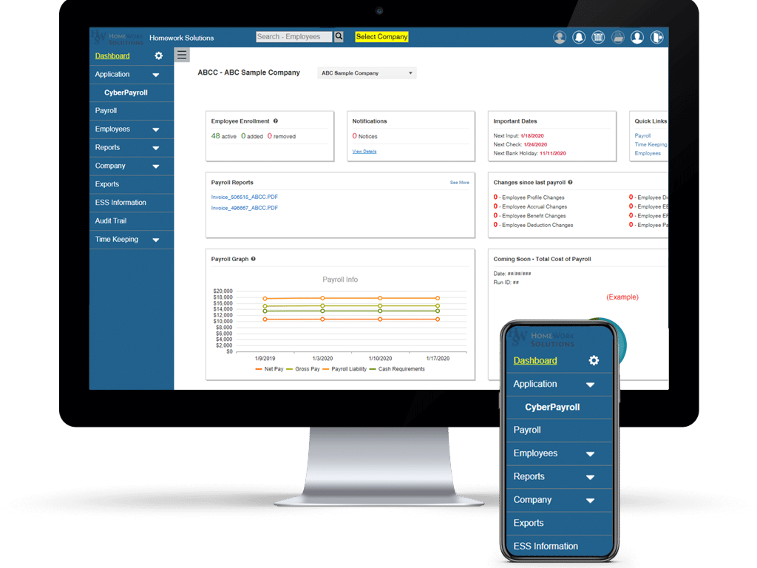
Task: Click See More in Payroll Reports
Action: [x=459, y=183]
